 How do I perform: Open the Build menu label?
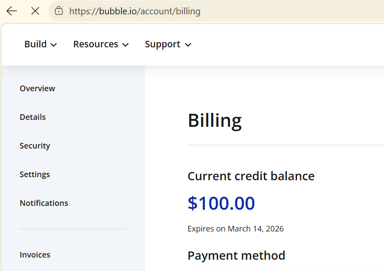36,44
